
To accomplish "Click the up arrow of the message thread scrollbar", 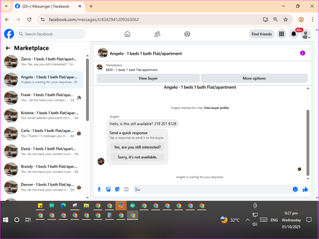I will pyautogui.click(x=308, y=89).
